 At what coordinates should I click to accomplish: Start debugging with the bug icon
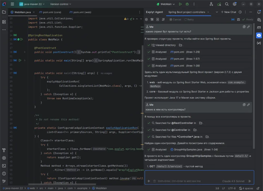tap(187, 4)
